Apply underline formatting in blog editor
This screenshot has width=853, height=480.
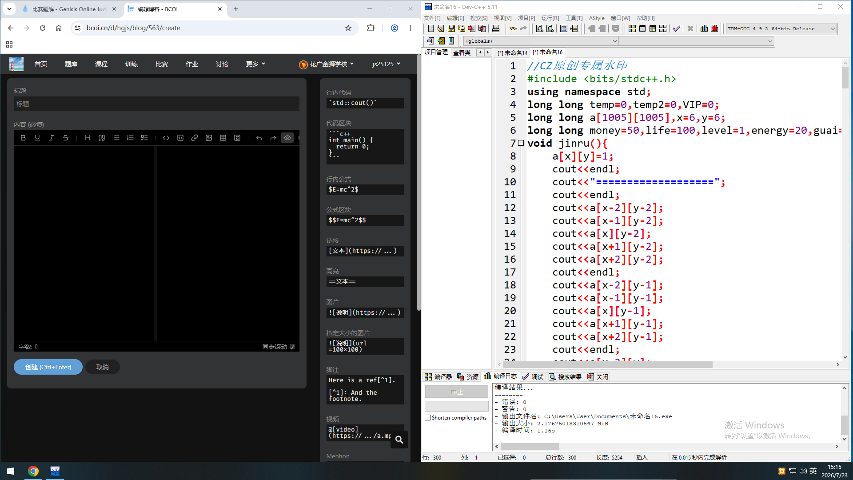click(x=37, y=138)
